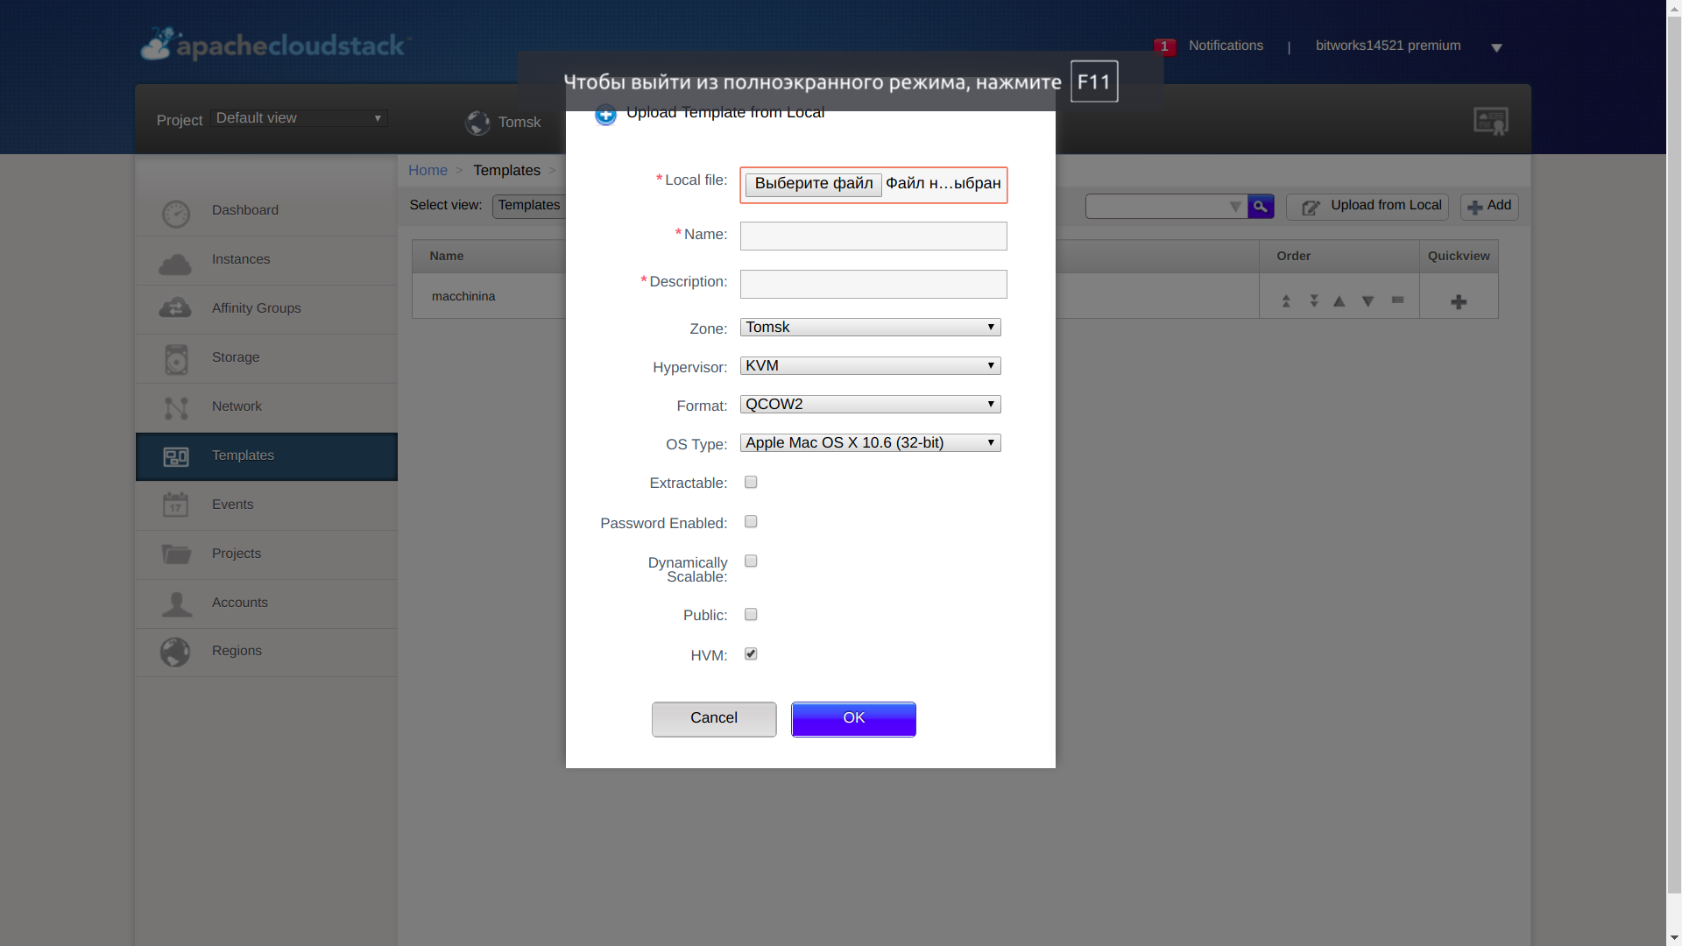Click the Name input field
This screenshot has height=946, width=1682.
click(x=873, y=235)
